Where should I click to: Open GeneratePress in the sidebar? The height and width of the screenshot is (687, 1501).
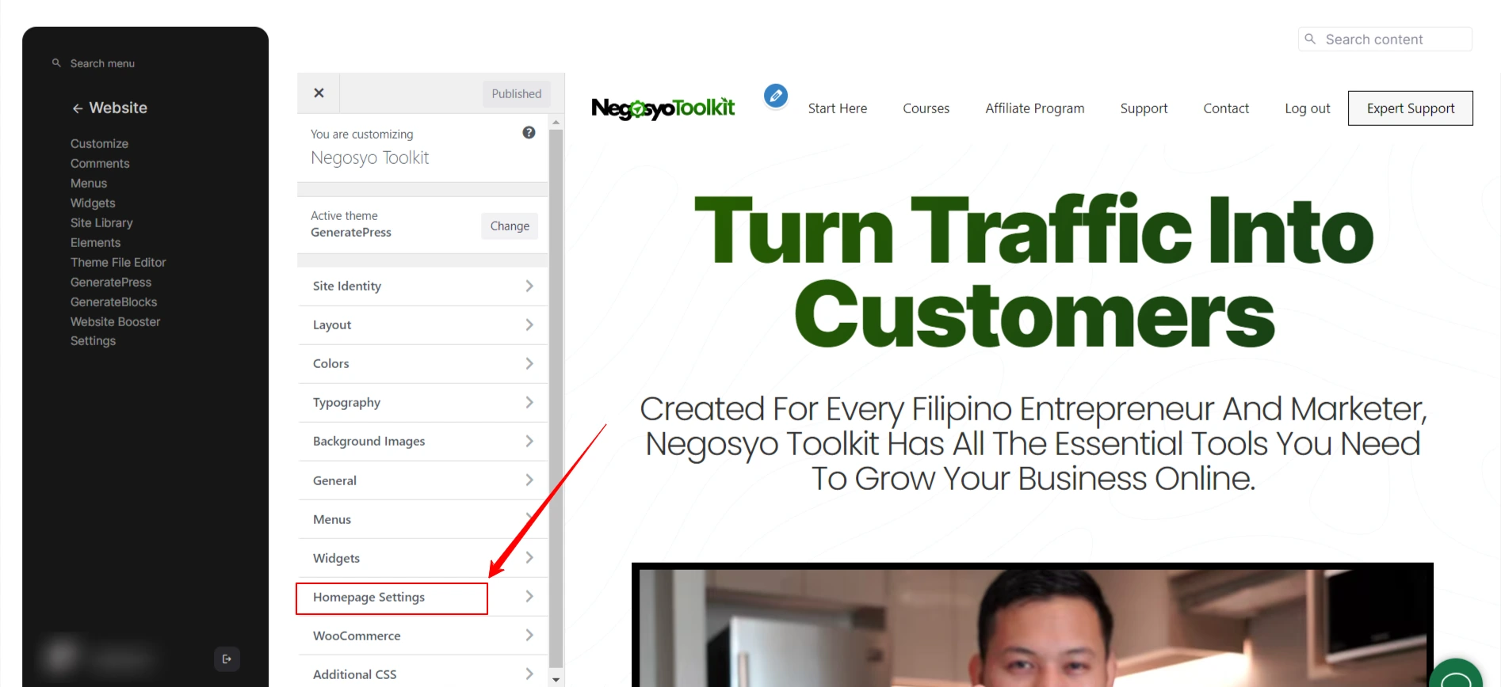click(111, 282)
